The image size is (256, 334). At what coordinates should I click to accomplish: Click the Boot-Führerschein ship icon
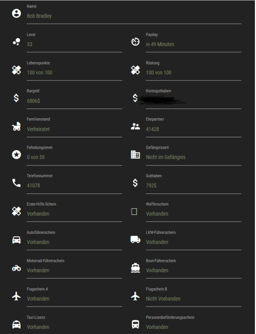[135, 268]
